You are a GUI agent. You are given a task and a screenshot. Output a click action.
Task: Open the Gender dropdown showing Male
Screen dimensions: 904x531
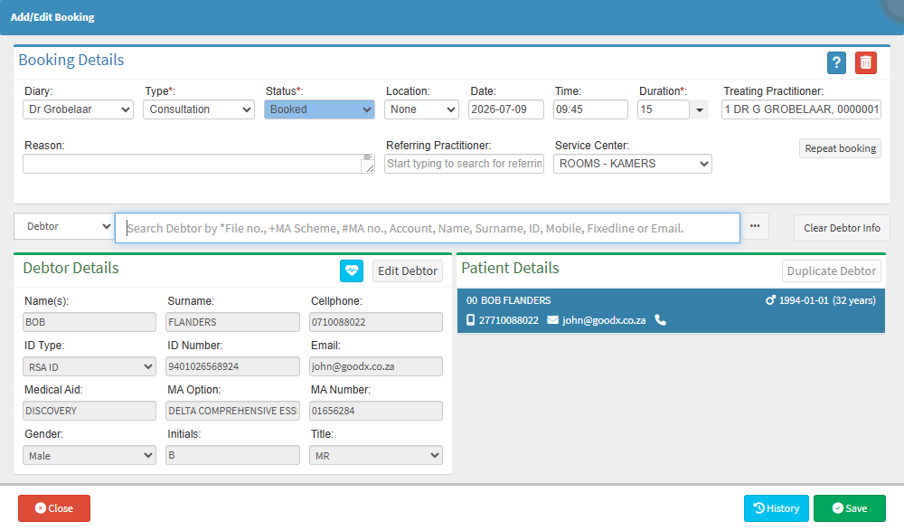click(x=89, y=455)
